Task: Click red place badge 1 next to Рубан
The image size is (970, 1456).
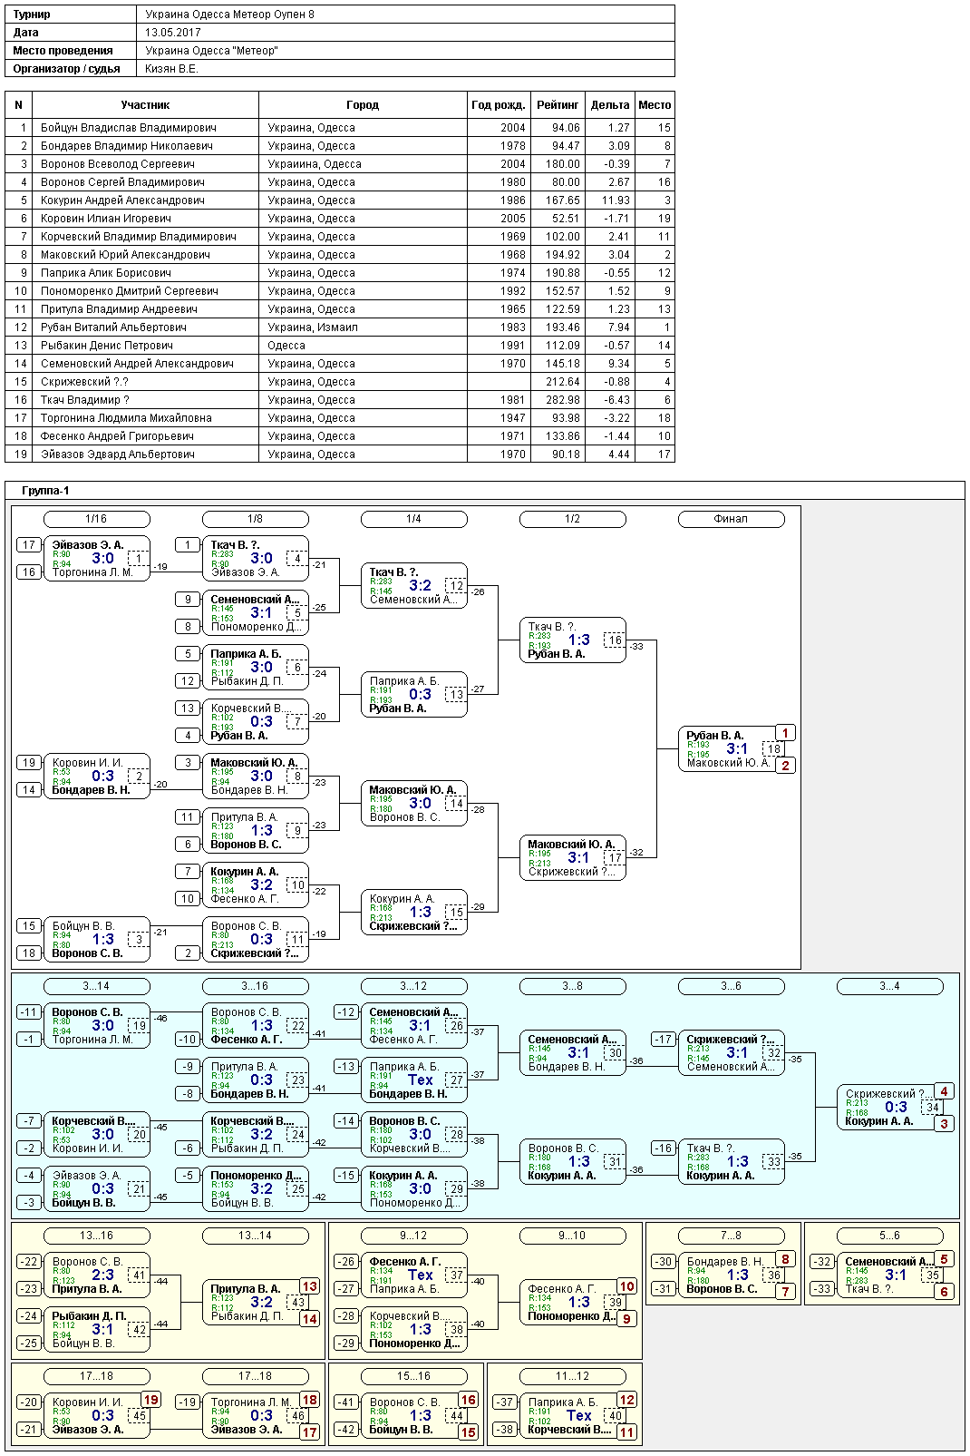Action: point(785,733)
